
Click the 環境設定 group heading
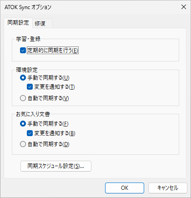point(27,70)
